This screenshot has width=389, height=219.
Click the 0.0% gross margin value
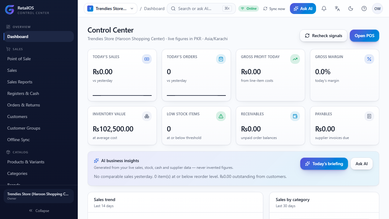[323, 72]
